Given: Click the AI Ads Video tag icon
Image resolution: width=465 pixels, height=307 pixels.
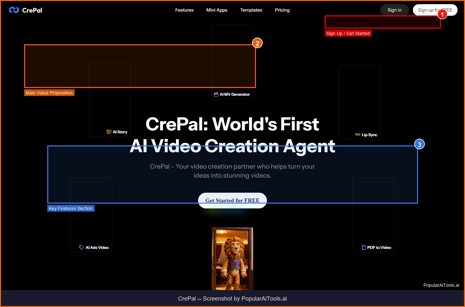Looking at the screenshot, I should click(x=82, y=248).
